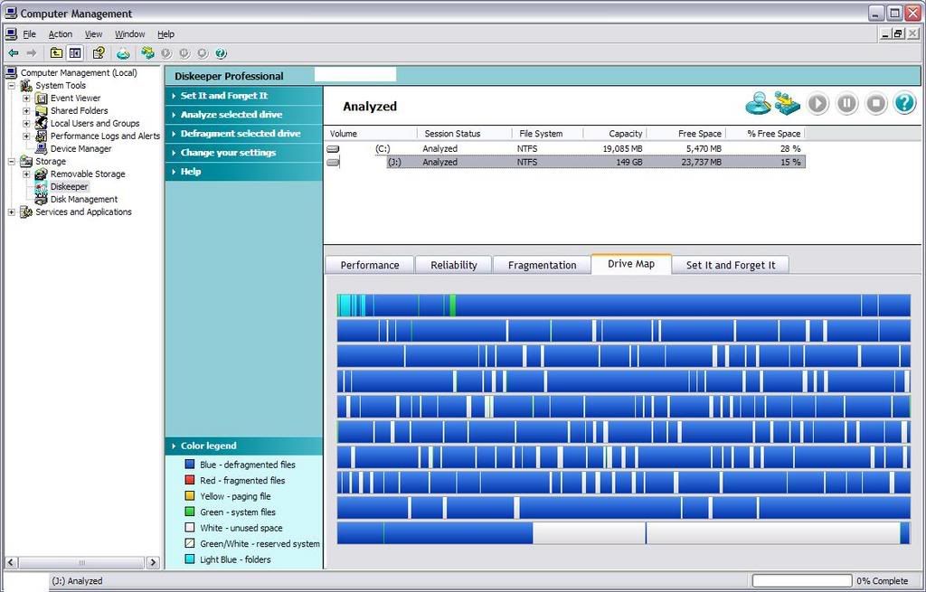Select Computer Management (Local) root node

click(79, 72)
